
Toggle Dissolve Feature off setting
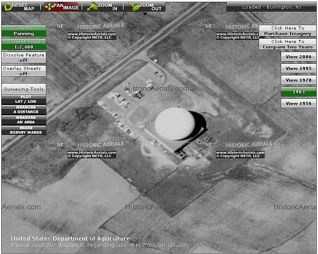point(24,58)
